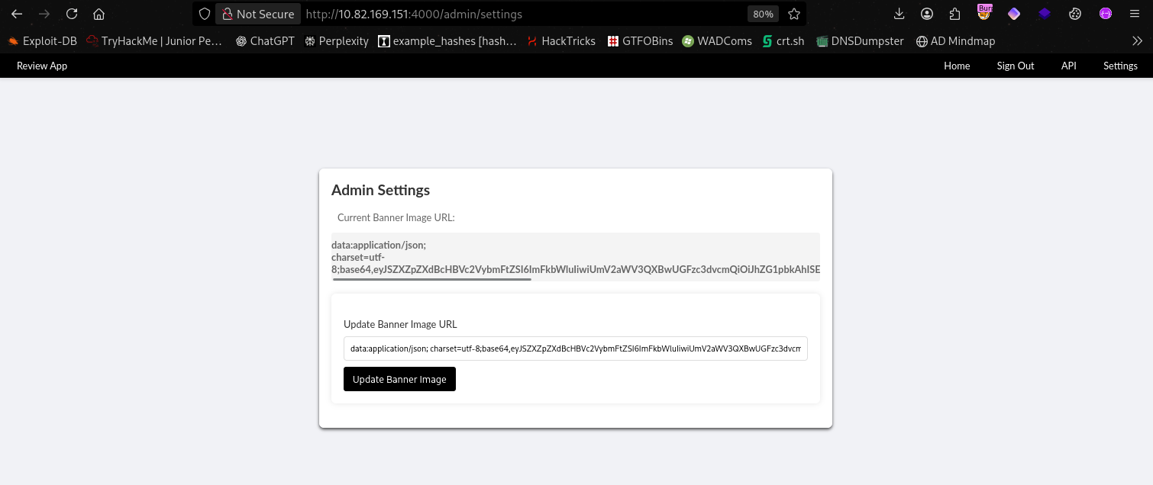The width and height of the screenshot is (1153, 485).
Task: Click the browser reload button
Action: tap(72, 14)
